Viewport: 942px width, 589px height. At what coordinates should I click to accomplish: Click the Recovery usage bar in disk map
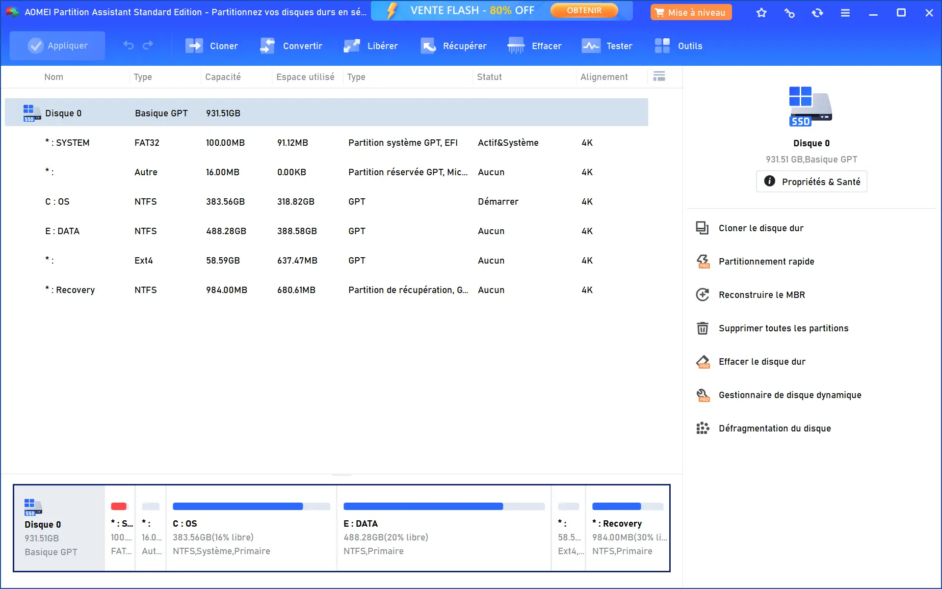[x=628, y=506]
